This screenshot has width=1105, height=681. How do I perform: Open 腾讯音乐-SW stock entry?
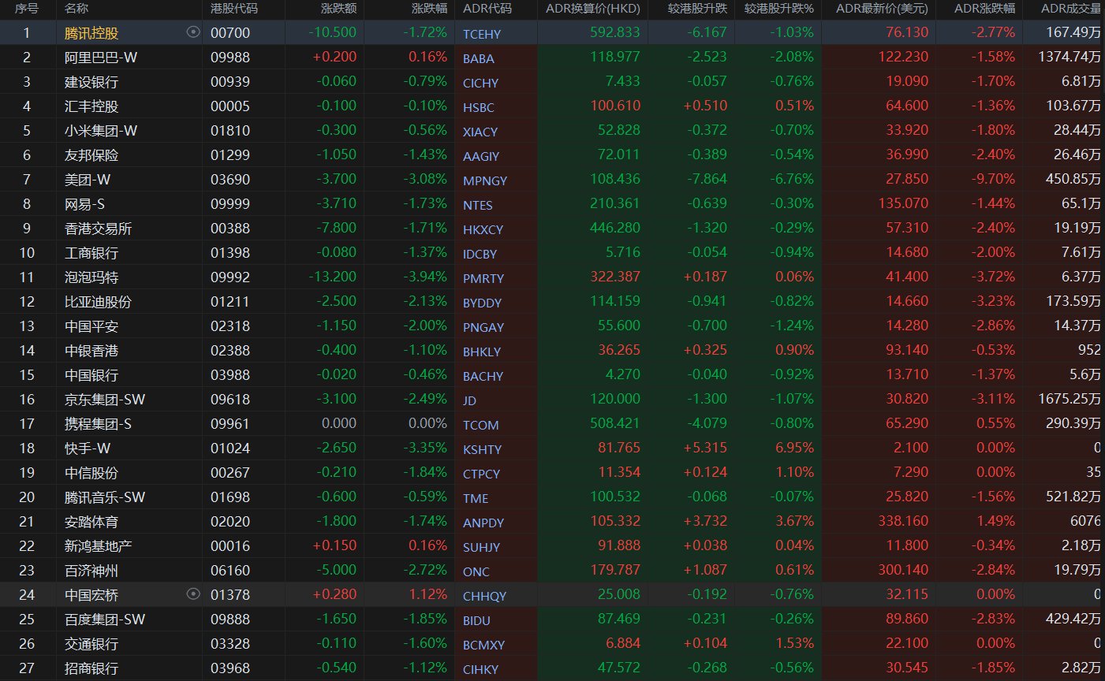point(105,497)
